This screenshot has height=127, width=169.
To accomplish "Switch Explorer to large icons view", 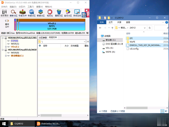I will (166, 111).
